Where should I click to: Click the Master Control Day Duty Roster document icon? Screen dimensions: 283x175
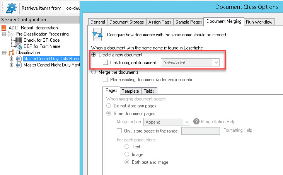[19, 59]
